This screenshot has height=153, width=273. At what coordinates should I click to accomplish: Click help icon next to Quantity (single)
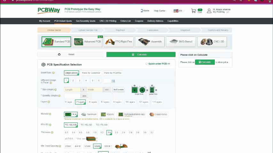pos(59,96)
